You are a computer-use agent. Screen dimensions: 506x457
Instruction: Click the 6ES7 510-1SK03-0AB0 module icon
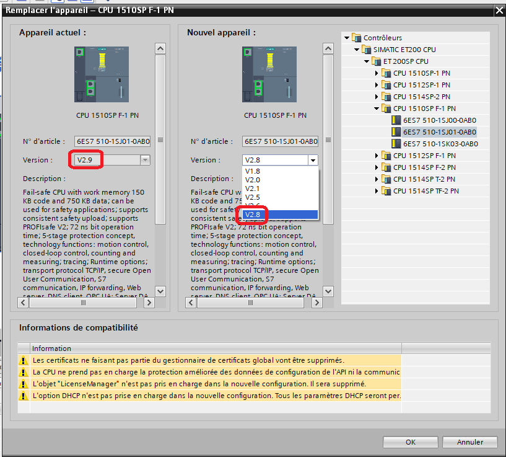coord(396,144)
